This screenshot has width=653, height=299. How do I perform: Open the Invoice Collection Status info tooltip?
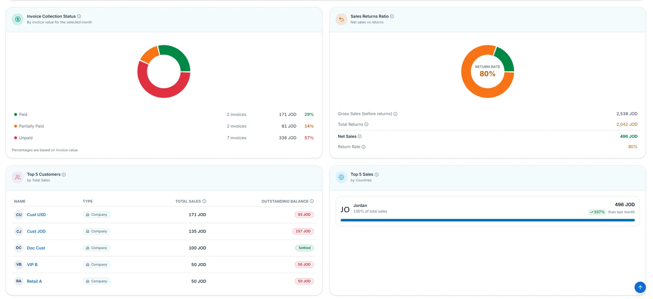click(79, 16)
